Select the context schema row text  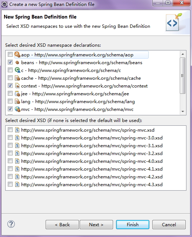(84, 86)
